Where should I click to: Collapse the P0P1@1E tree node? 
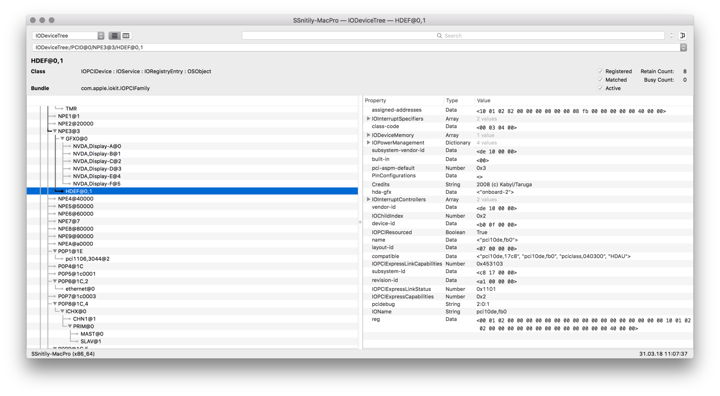(x=55, y=251)
